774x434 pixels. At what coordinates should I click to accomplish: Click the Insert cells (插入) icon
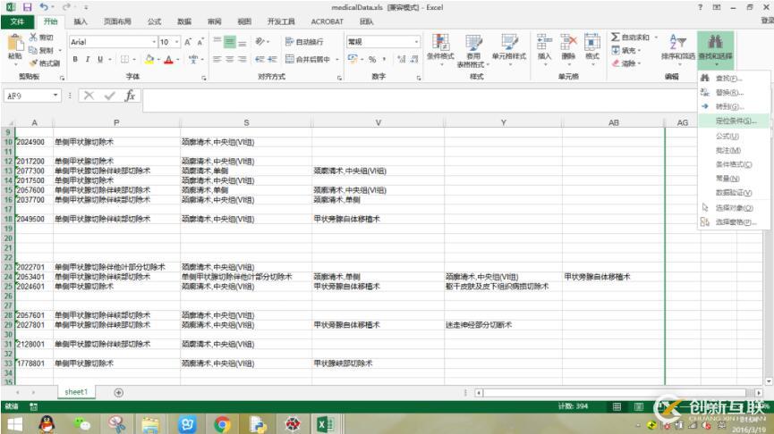[544, 42]
